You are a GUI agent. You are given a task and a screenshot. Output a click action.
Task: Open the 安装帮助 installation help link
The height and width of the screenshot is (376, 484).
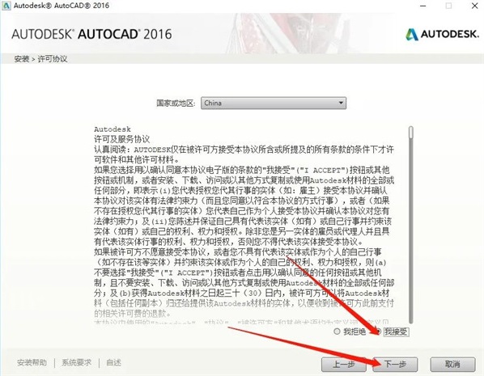(32, 362)
